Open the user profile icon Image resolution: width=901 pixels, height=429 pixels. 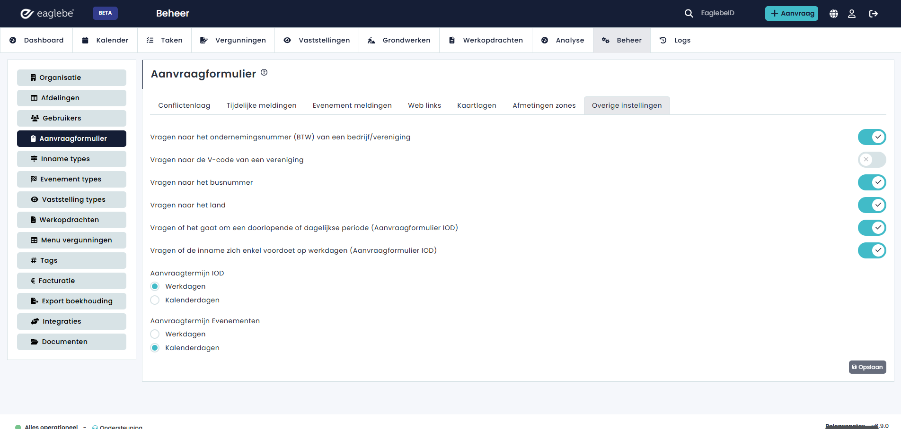tap(852, 14)
